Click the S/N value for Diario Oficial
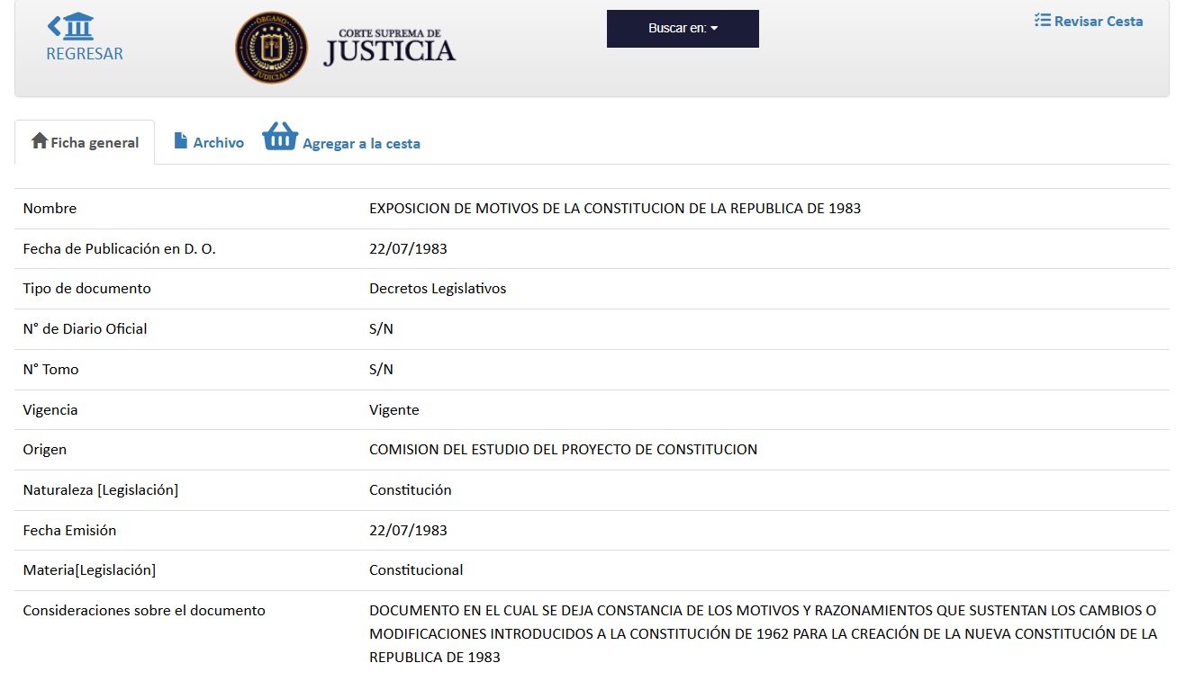 click(x=381, y=328)
